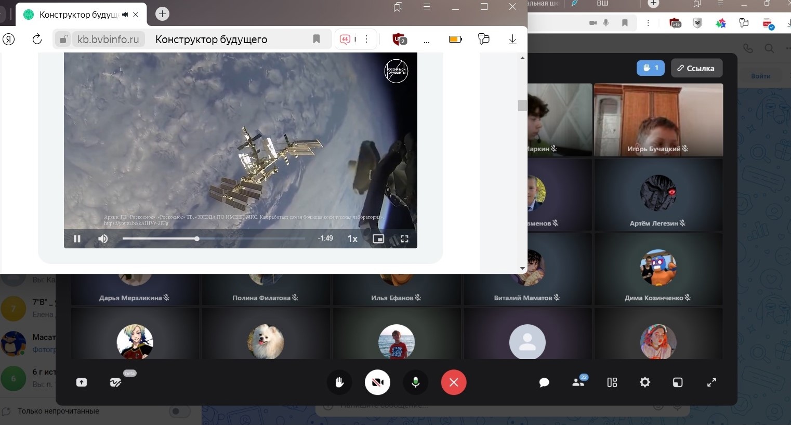Screen dimensions: 791x425
Task: Start a phone call in background chat
Action: [748, 48]
